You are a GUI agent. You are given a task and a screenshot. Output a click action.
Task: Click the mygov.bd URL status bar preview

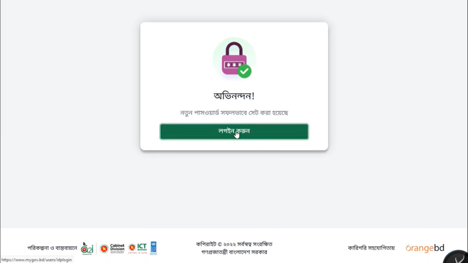tap(37, 260)
